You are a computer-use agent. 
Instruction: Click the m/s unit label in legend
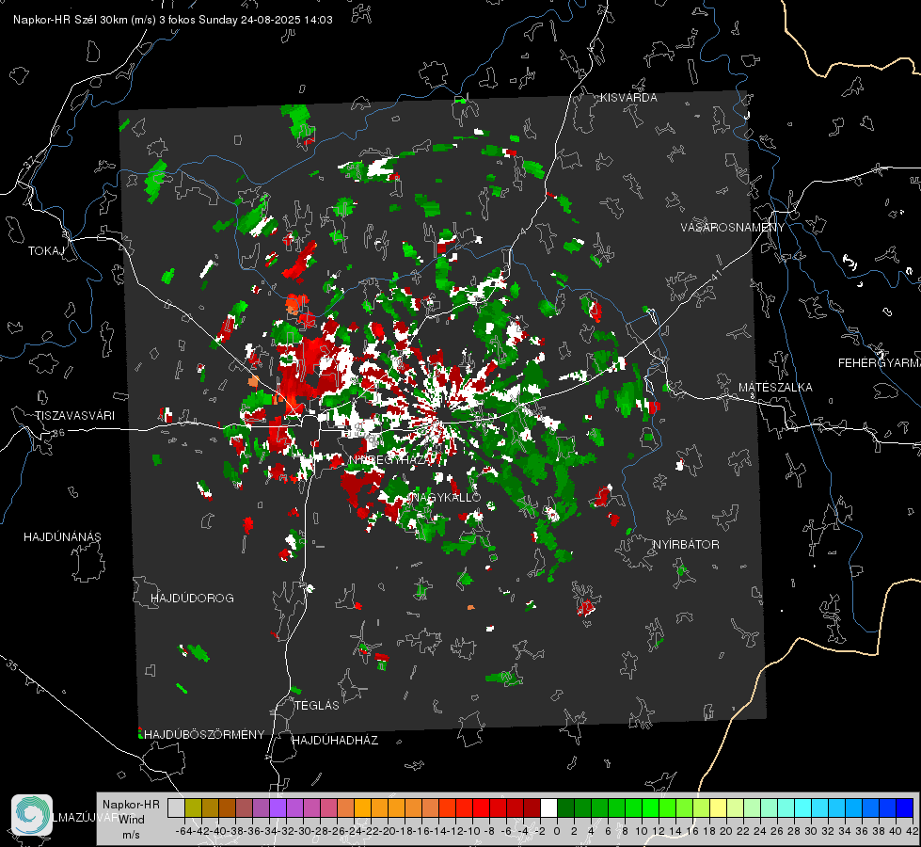coord(131,835)
